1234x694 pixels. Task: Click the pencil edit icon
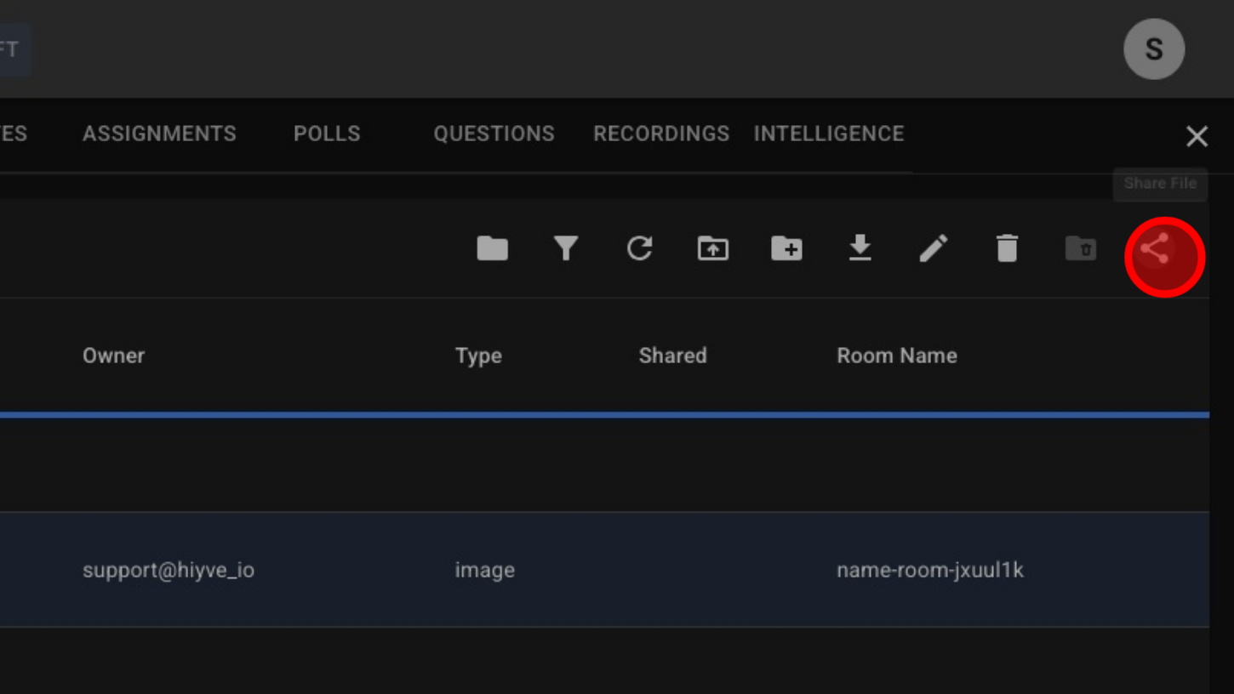pos(934,248)
